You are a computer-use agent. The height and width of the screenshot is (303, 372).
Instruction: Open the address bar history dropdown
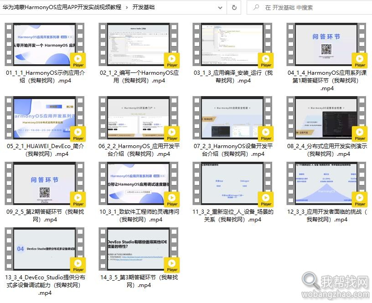click(220, 8)
